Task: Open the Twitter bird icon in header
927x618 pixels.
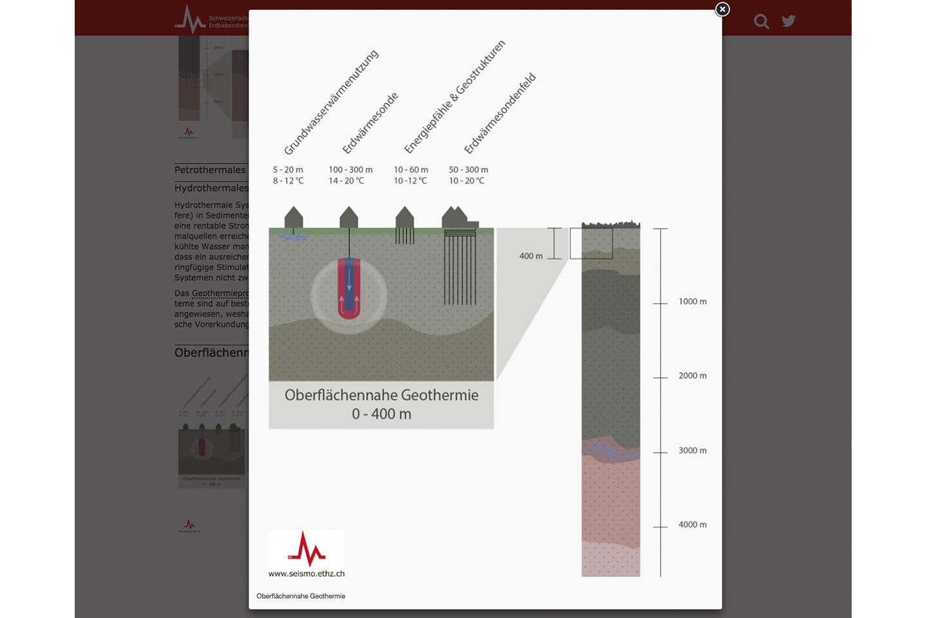Action: pos(789,21)
